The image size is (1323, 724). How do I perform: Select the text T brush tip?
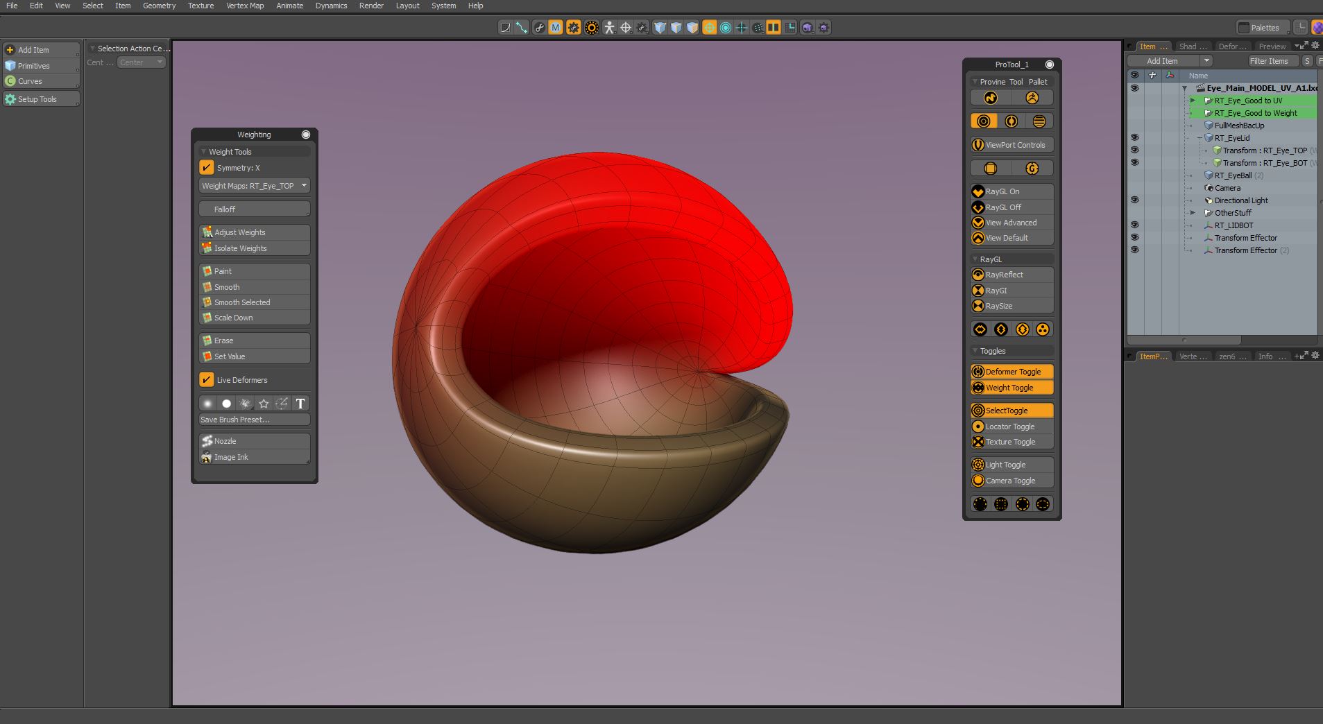point(300,404)
